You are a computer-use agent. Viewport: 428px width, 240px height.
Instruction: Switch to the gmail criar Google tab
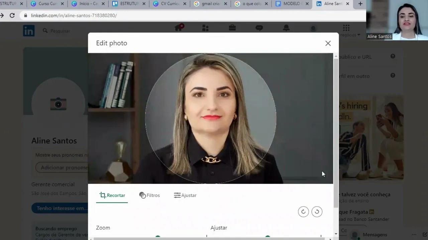pyautogui.click(x=211, y=4)
